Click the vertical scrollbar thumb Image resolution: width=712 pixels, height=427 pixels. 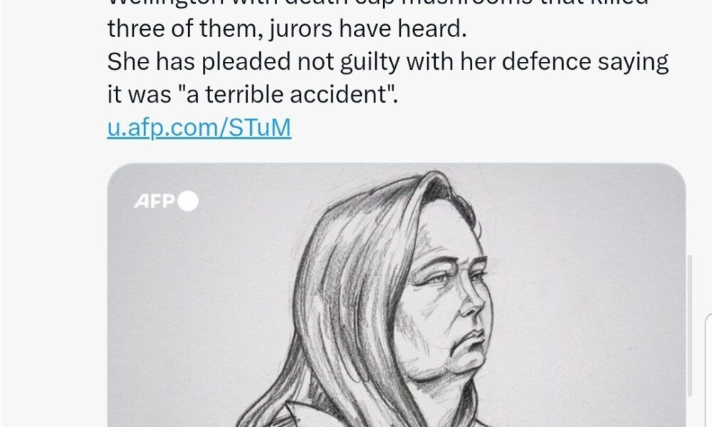(x=690, y=325)
